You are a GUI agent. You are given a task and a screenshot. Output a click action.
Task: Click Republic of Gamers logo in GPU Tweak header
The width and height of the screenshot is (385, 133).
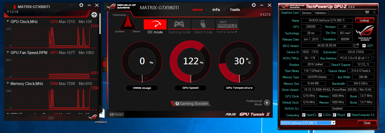[x=121, y=6]
